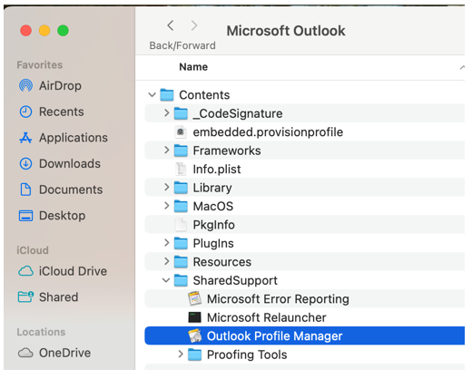Select the SharedSupport folder icon
The image size is (472, 379).
(x=181, y=280)
